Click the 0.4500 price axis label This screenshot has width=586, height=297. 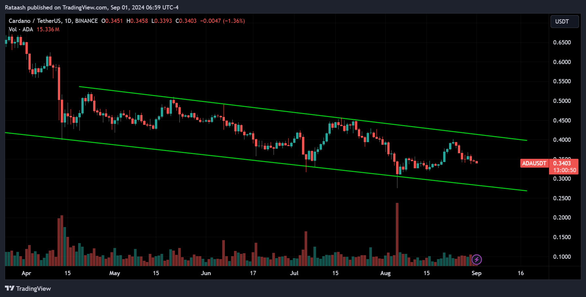[x=562, y=121]
